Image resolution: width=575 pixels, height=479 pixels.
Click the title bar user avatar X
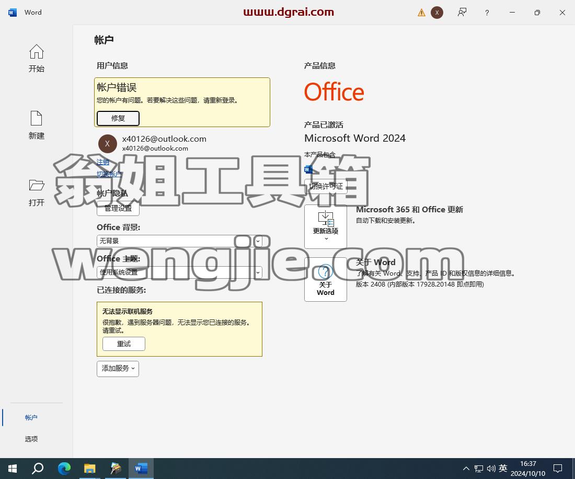(437, 13)
